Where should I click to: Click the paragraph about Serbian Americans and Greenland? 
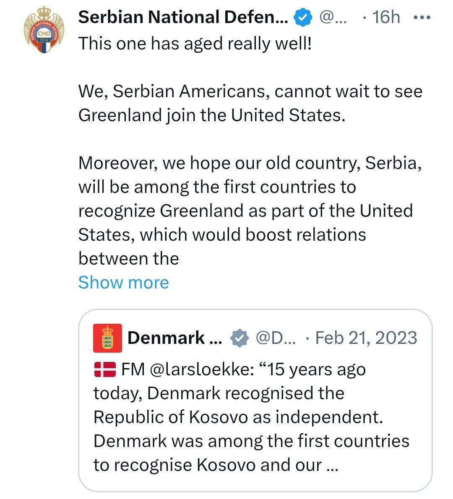250,103
